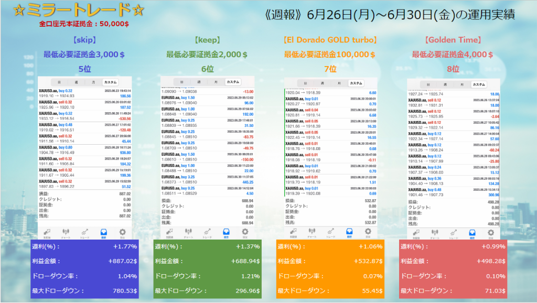Image resolution: width=537 pixels, height=303 pixels.
Task: Tap the Quotes icon in El Dorado panel
Action: coord(294,231)
